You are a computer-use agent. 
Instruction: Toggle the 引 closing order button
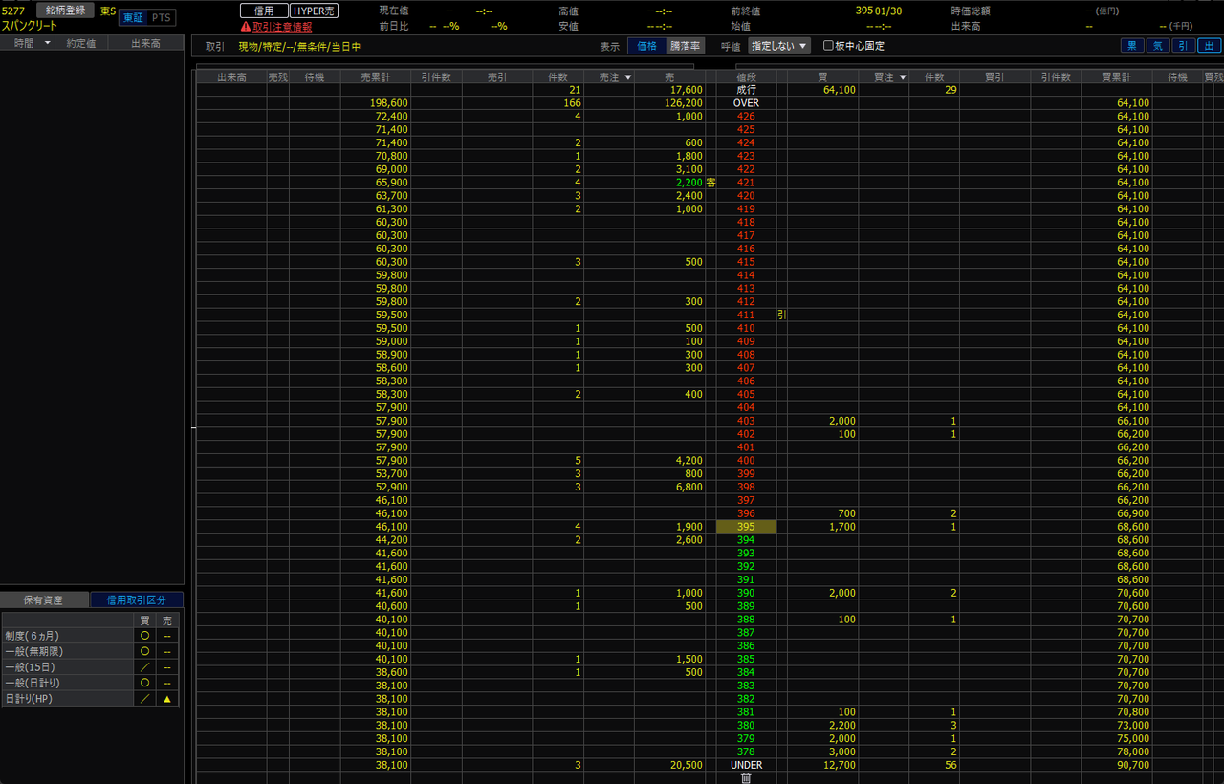click(1184, 45)
